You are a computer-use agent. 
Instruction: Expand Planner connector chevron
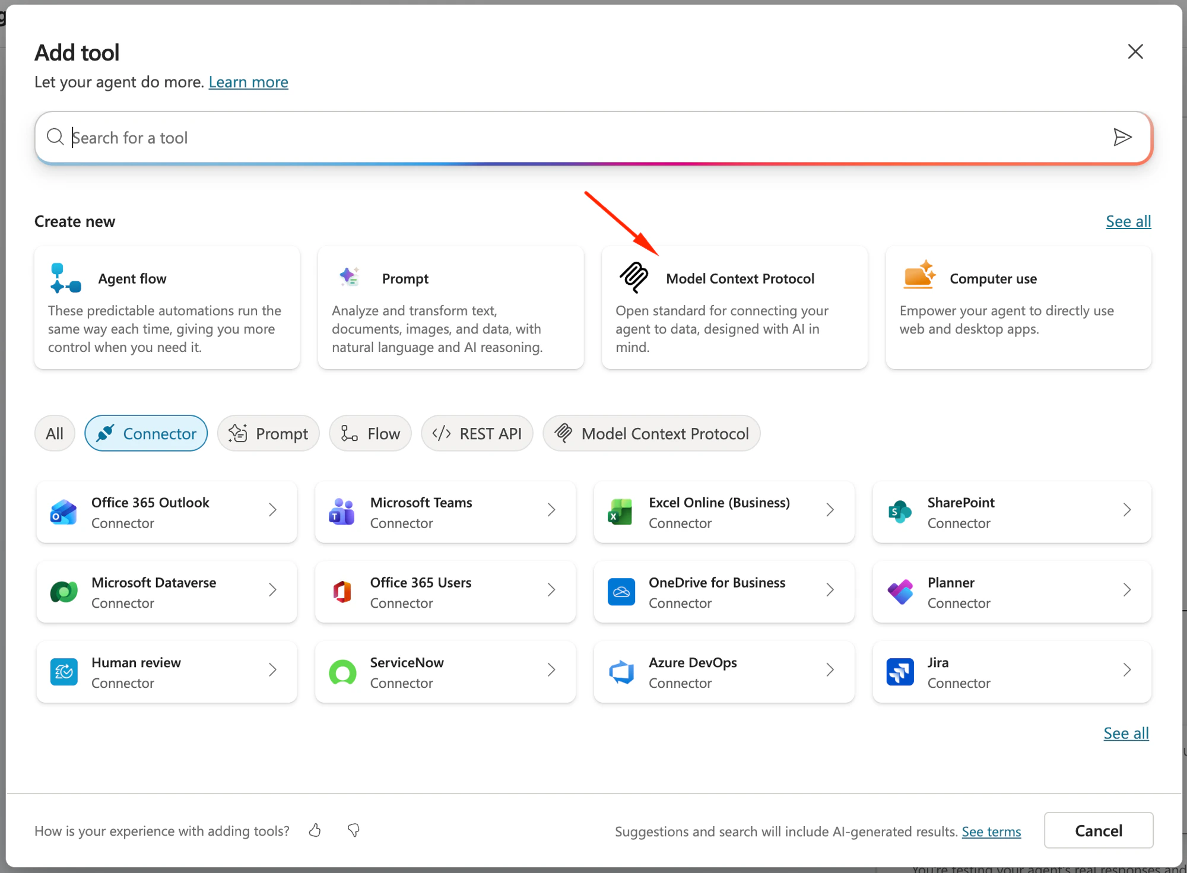click(1127, 589)
